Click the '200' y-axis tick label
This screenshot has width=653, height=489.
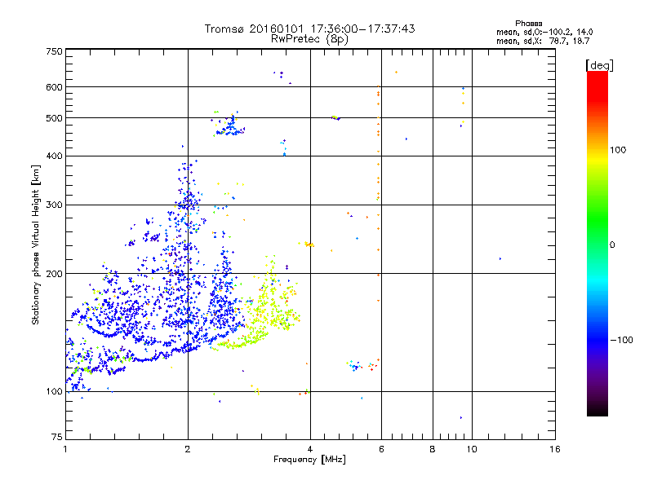[x=54, y=274]
